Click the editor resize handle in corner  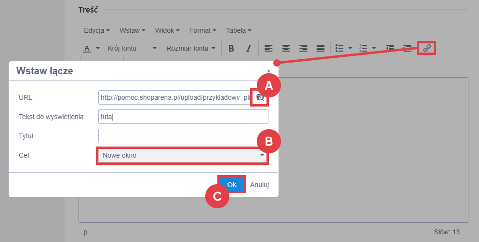(464, 237)
